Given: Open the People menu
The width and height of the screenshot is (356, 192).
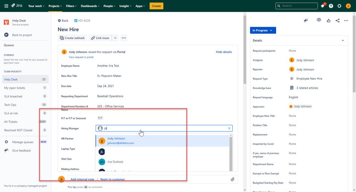Looking at the screenshot, I should (x=110, y=6).
